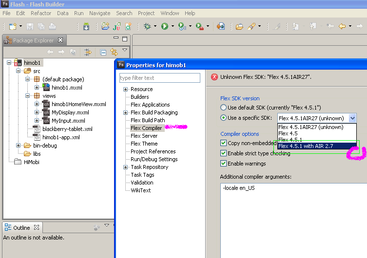The width and height of the screenshot is (367, 258).
Task: Toggle Link with Editor in Package Explorer
Action: (114, 52)
